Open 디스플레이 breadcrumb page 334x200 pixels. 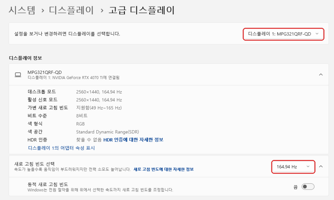tap(71, 10)
